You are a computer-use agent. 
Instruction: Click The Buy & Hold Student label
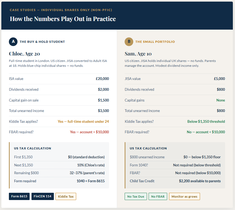click(42, 42)
